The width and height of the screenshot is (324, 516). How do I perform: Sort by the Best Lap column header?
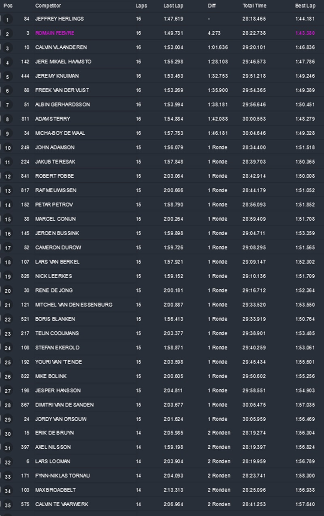coord(305,6)
